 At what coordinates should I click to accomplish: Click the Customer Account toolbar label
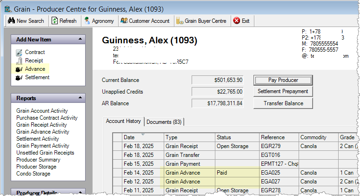149,21
